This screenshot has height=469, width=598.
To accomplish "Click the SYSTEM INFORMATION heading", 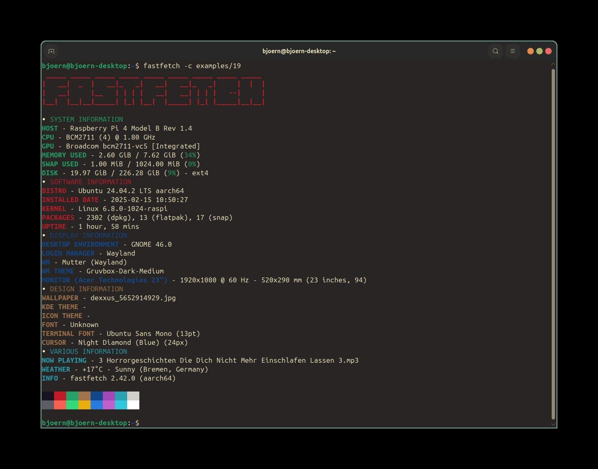I will pyautogui.click(x=87, y=119).
